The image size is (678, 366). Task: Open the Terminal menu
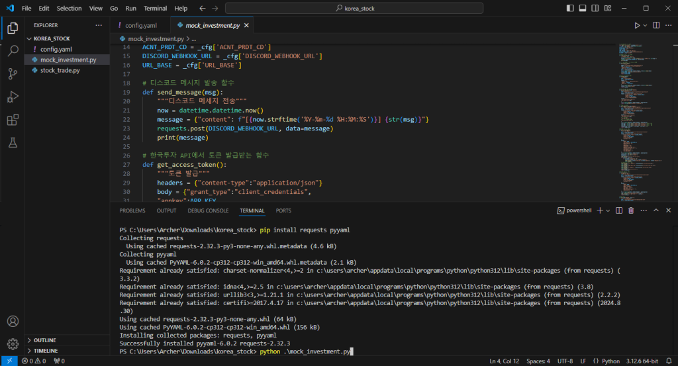(x=155, y=8)
